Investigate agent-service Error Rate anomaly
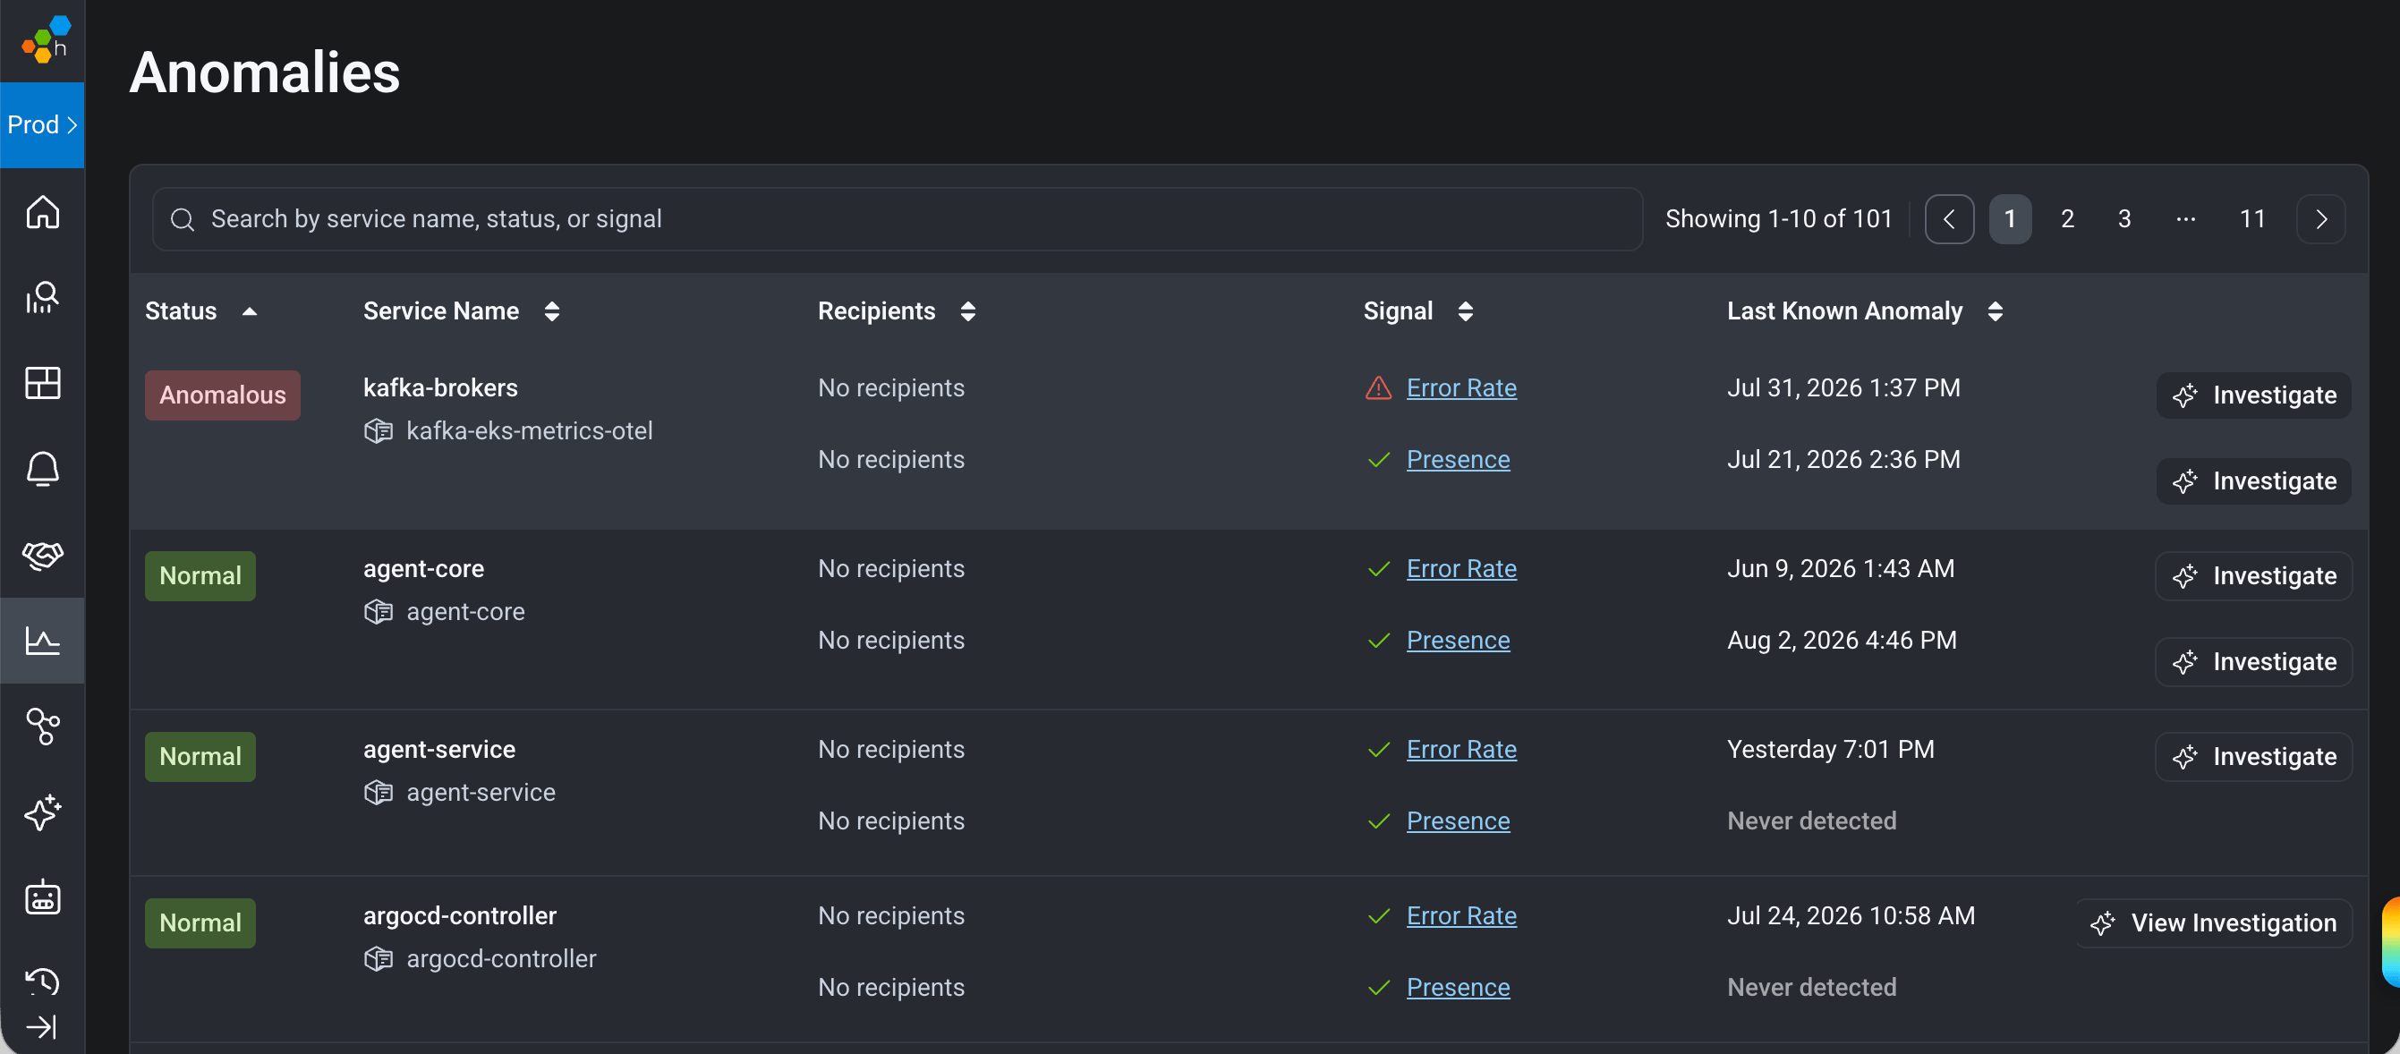The image size is (2400, 1054). [x=2252, y=757]
